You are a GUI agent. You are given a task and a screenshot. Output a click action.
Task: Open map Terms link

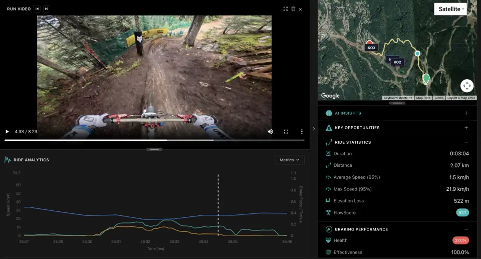pos(439,98)
